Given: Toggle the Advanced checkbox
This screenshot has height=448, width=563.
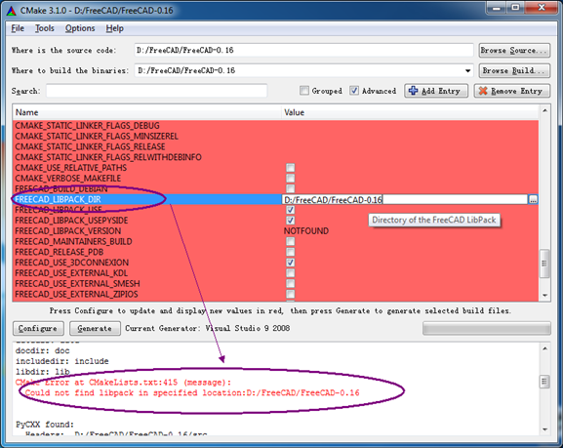Looking at the screenshot, I should pyautogui.click(x=354, y=91).
